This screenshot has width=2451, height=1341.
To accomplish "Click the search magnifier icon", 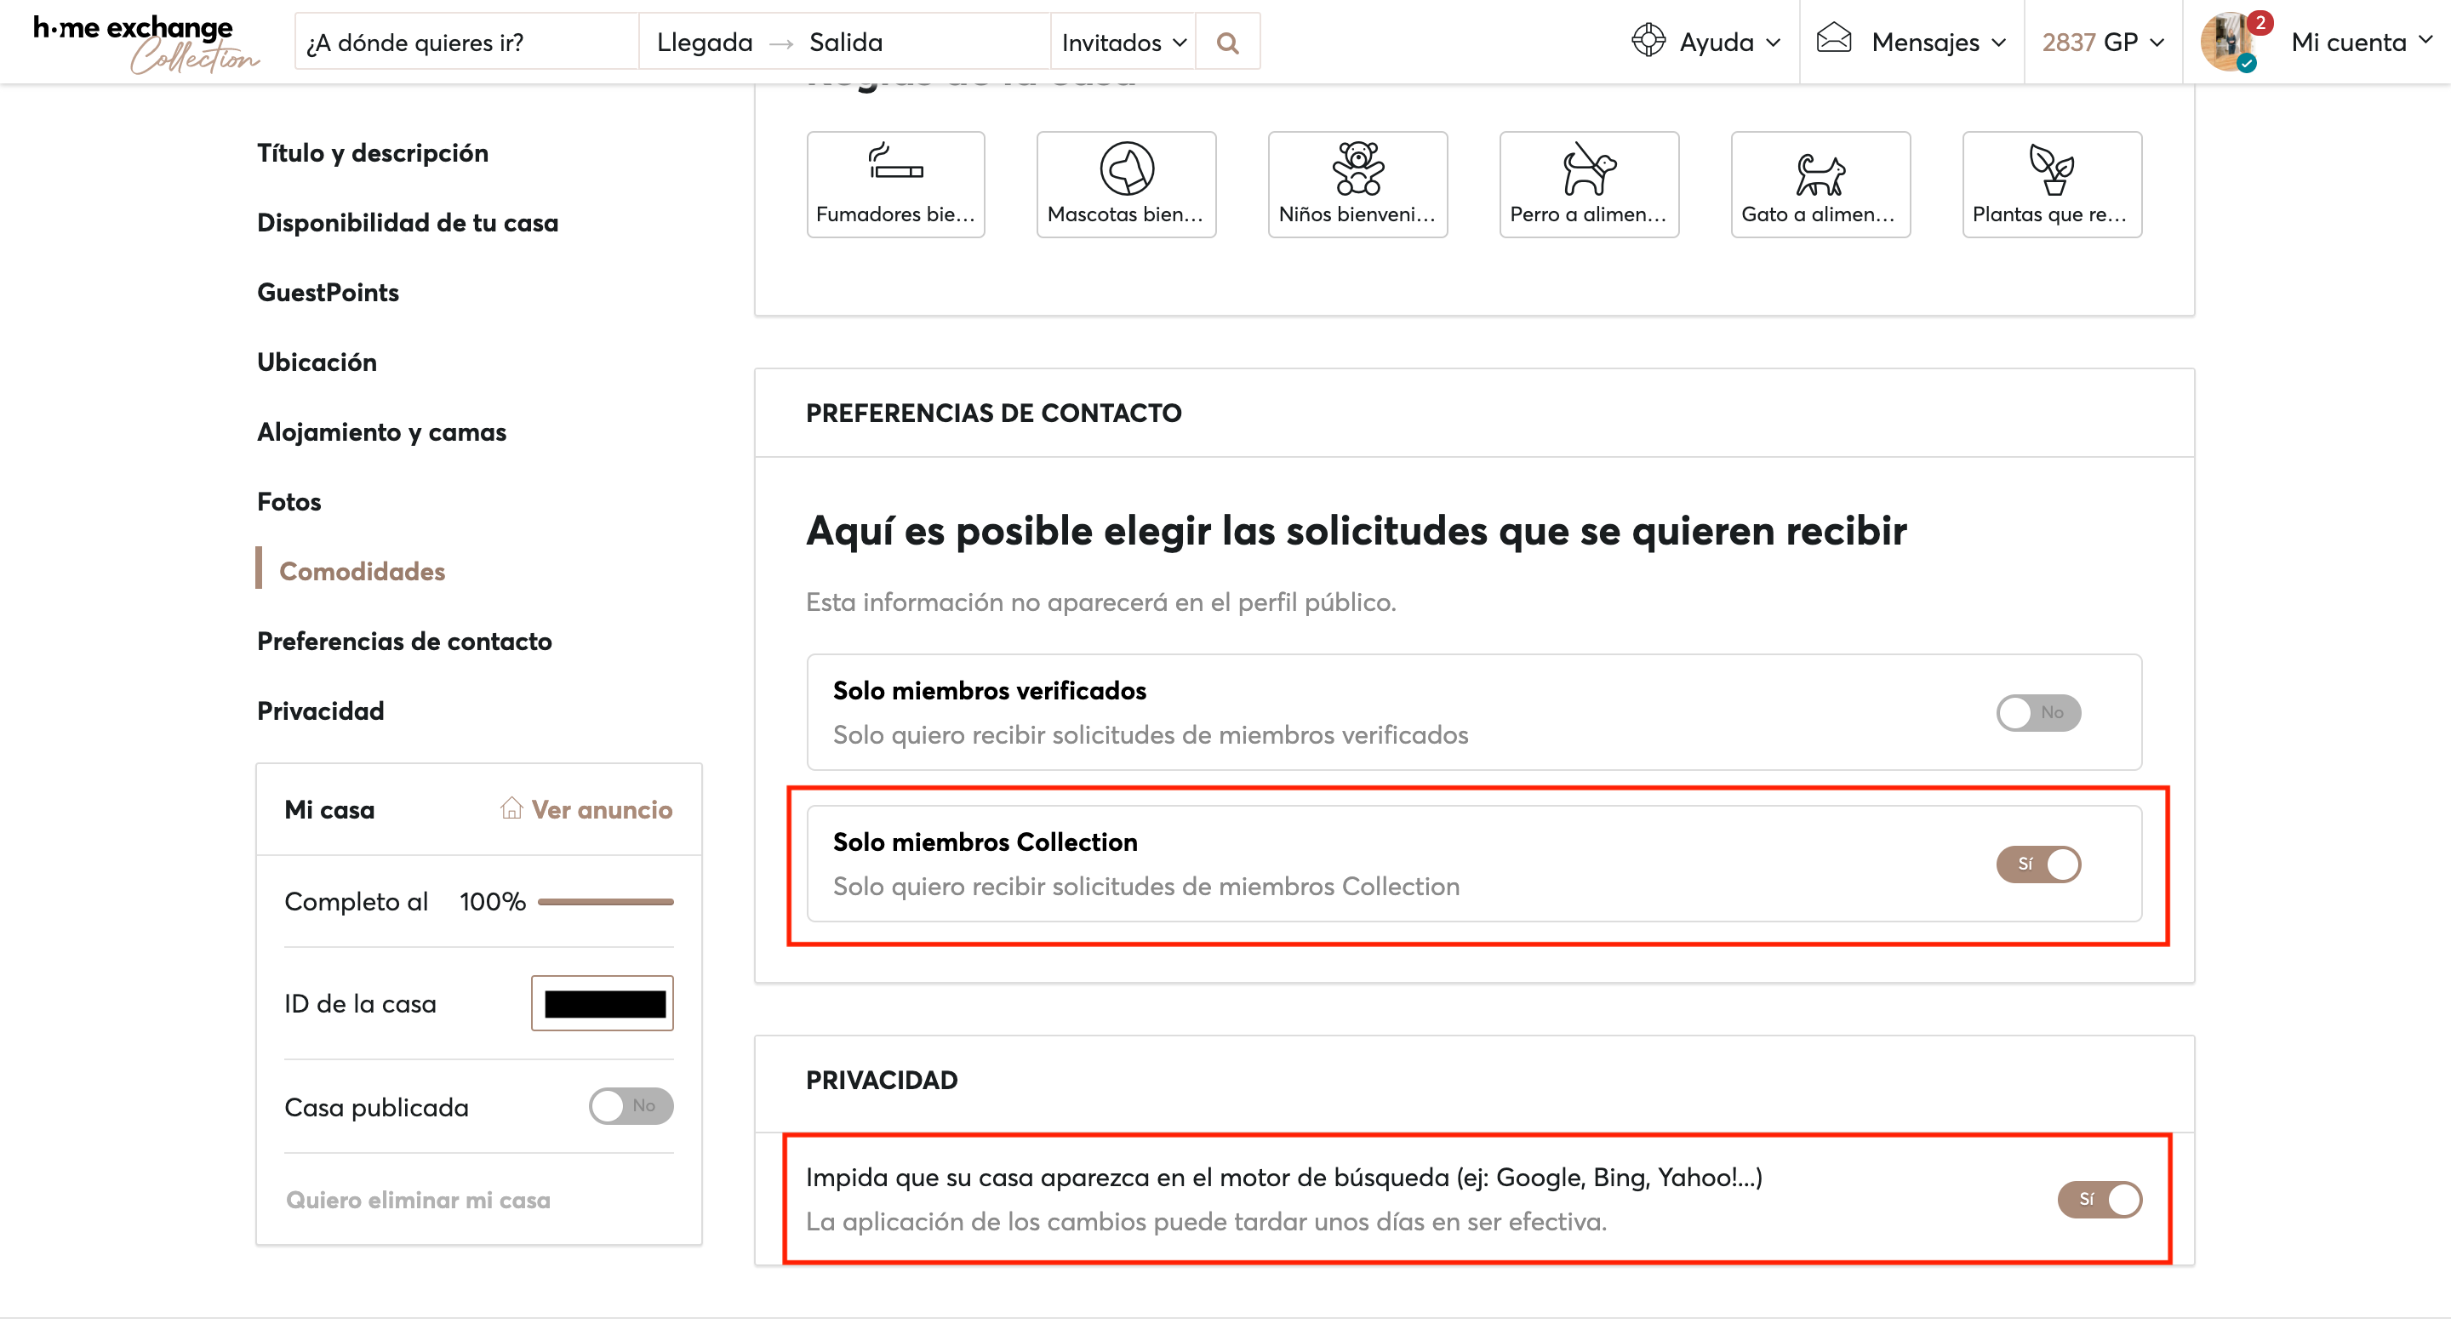I will coord(1227,41).
